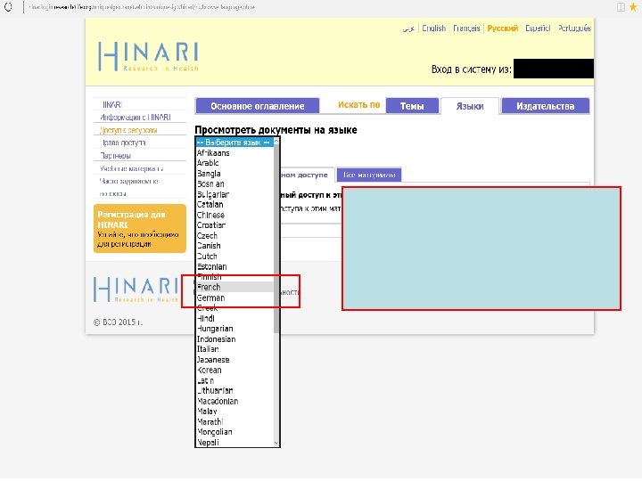Pick Nepali in the language list
The image size is (642, 481).
coord(235,442)
